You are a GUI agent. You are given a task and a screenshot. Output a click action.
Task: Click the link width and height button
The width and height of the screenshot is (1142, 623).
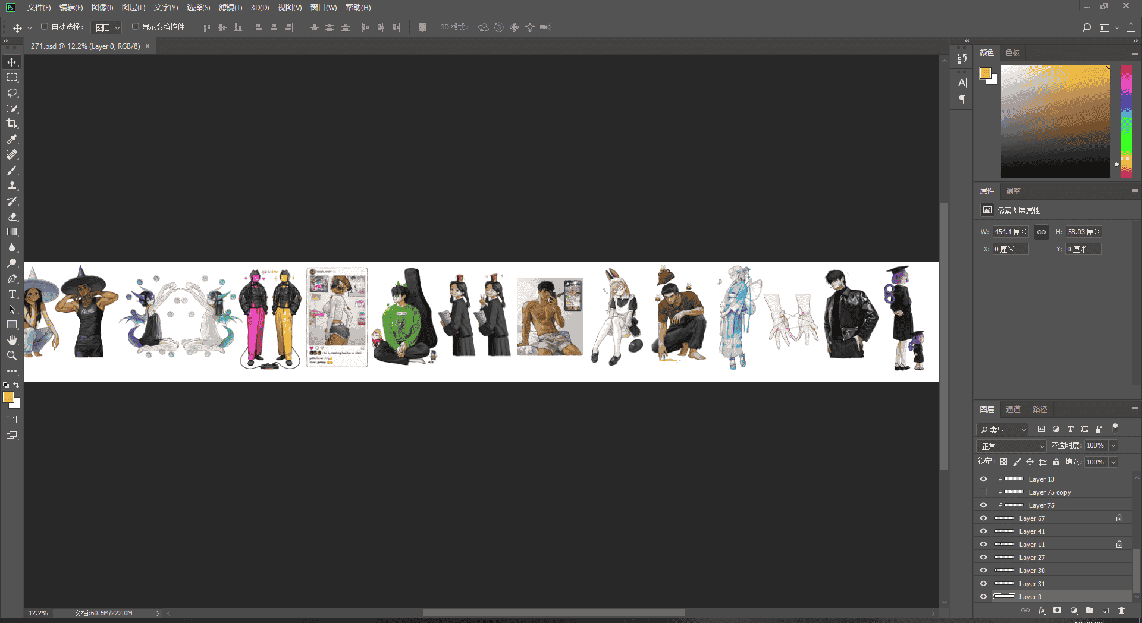(1041, 232)
